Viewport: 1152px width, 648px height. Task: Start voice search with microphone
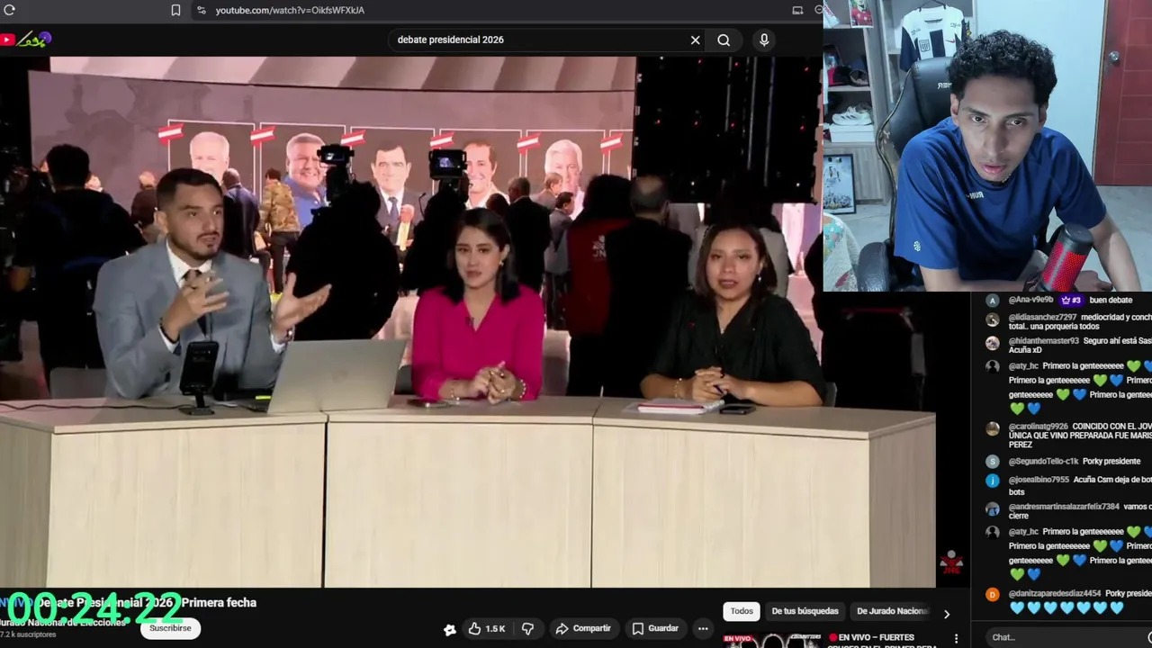coord(764,40)
